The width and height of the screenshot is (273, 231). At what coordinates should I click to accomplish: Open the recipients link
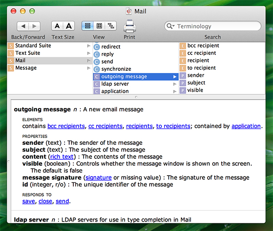click(x=139, y=126)
